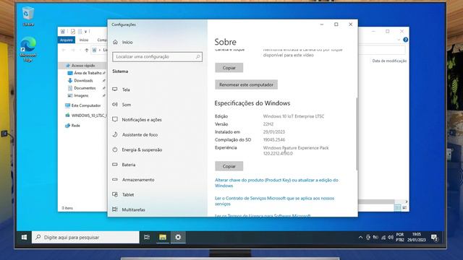This screenshot has height=260, width=463.
Task: Click Explorer horizontal scrollbar right arrow
Action: pyautogui.click(x=407, y=201)
